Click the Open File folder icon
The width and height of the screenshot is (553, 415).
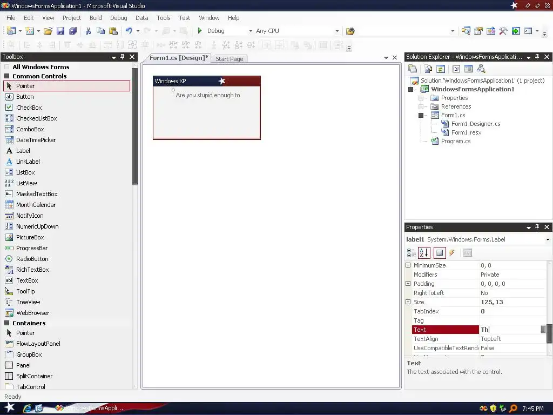48,31
